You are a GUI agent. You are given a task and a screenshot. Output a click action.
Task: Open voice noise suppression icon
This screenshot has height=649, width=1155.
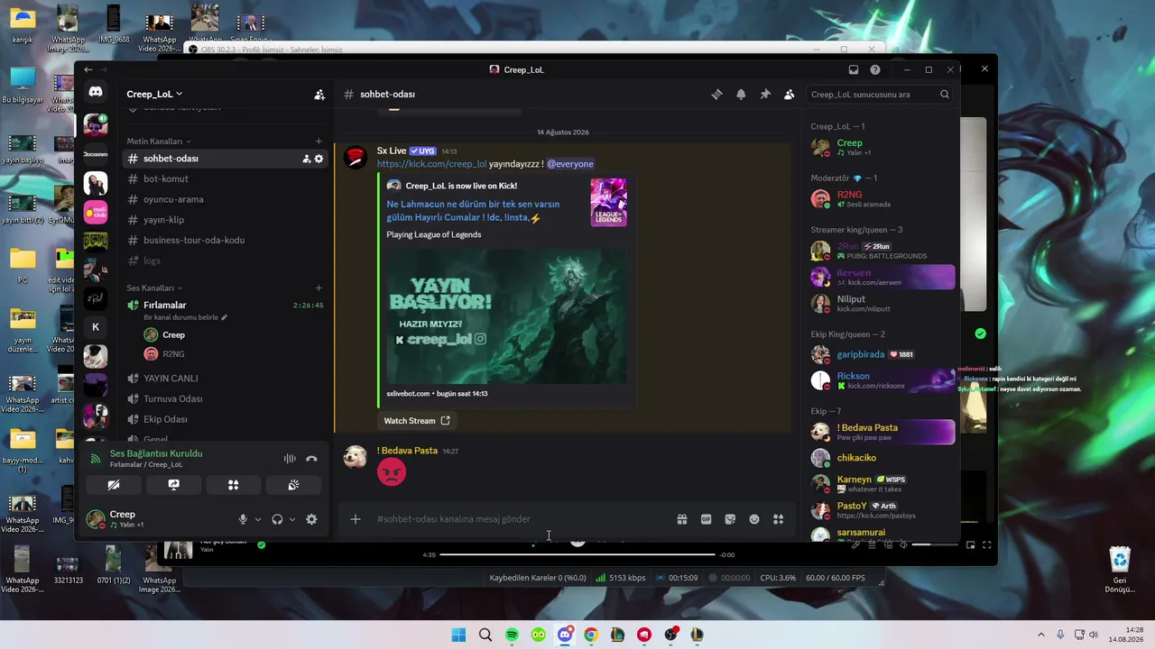click(x=290, y=459)
